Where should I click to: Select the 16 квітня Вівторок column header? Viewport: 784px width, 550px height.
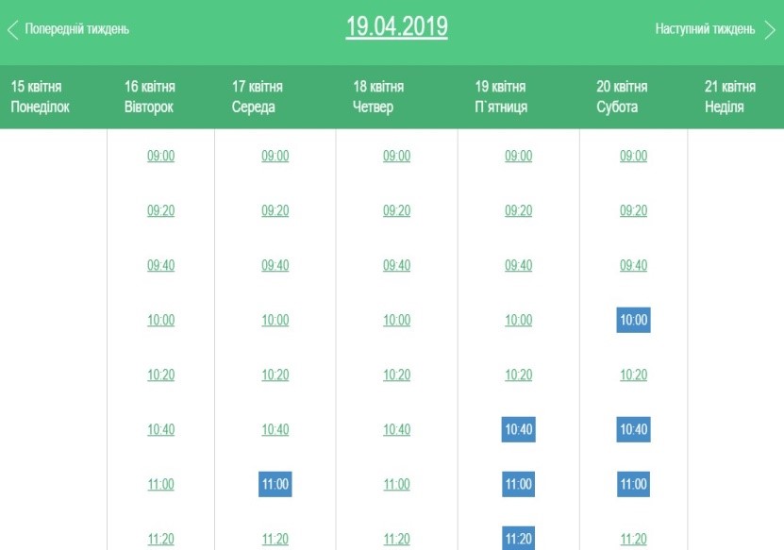149,96
